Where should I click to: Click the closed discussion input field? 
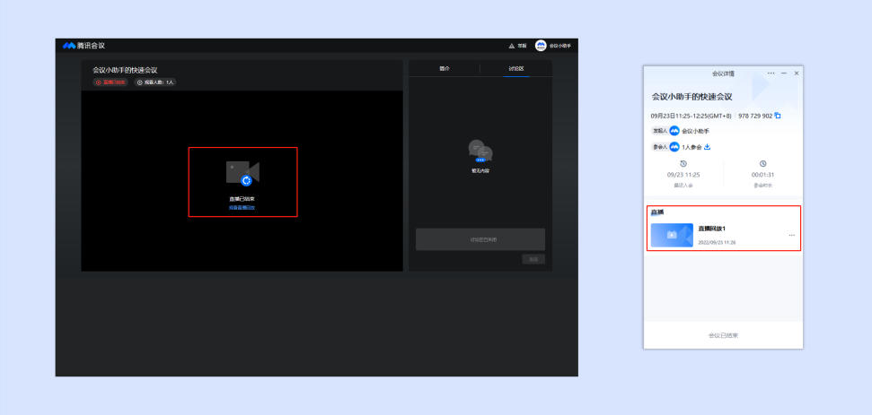coord(480,239)
